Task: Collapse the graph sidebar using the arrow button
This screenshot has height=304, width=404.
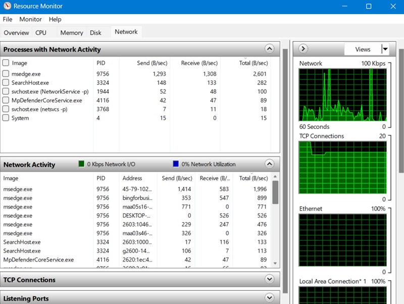Action: tap(302, 49)
